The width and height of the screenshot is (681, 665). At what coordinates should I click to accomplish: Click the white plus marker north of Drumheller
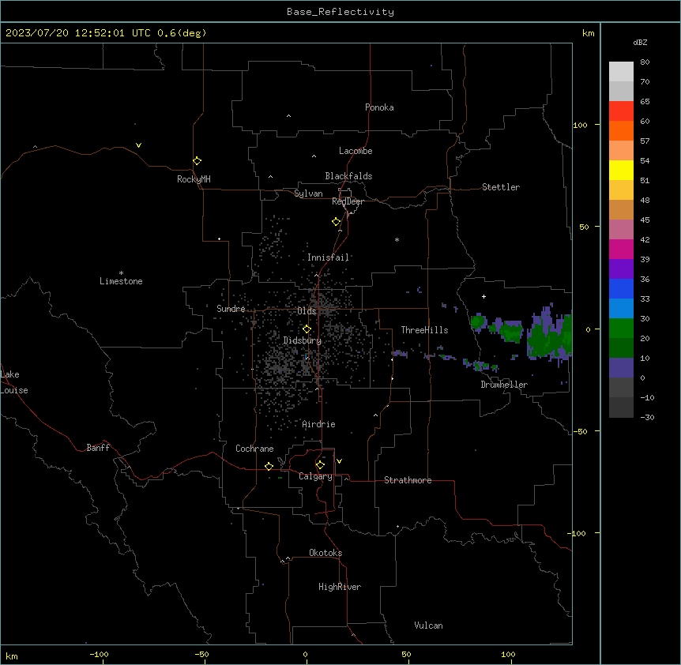[483, 296]
